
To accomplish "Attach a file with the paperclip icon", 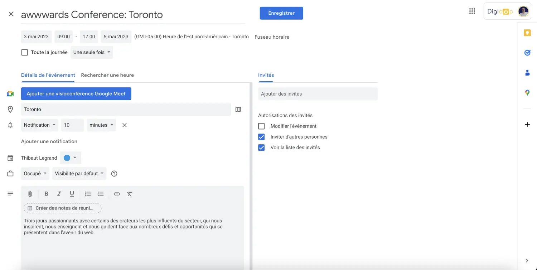I will (x=30, y=194).
